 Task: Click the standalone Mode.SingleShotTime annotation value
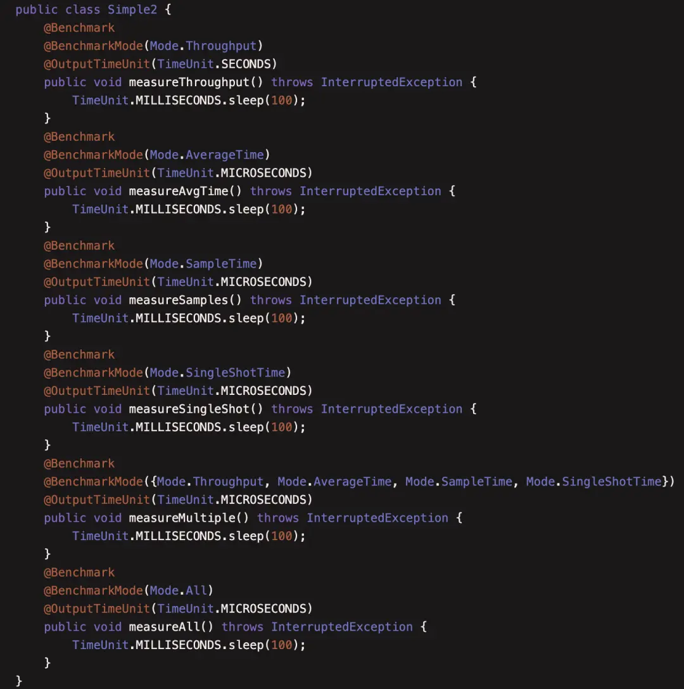[x=217, y=373]
